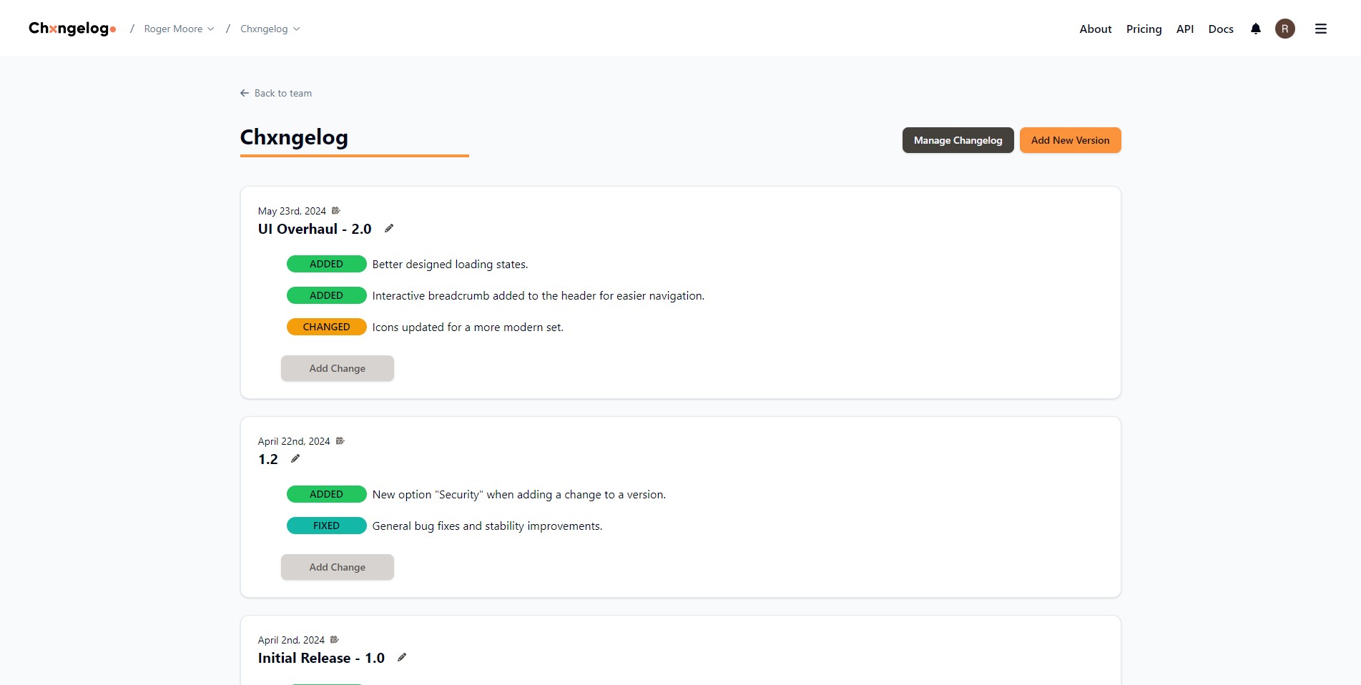Click Add New Version
The height and width of the screenshot is (685, 1361).
(x=1070, y=140)
